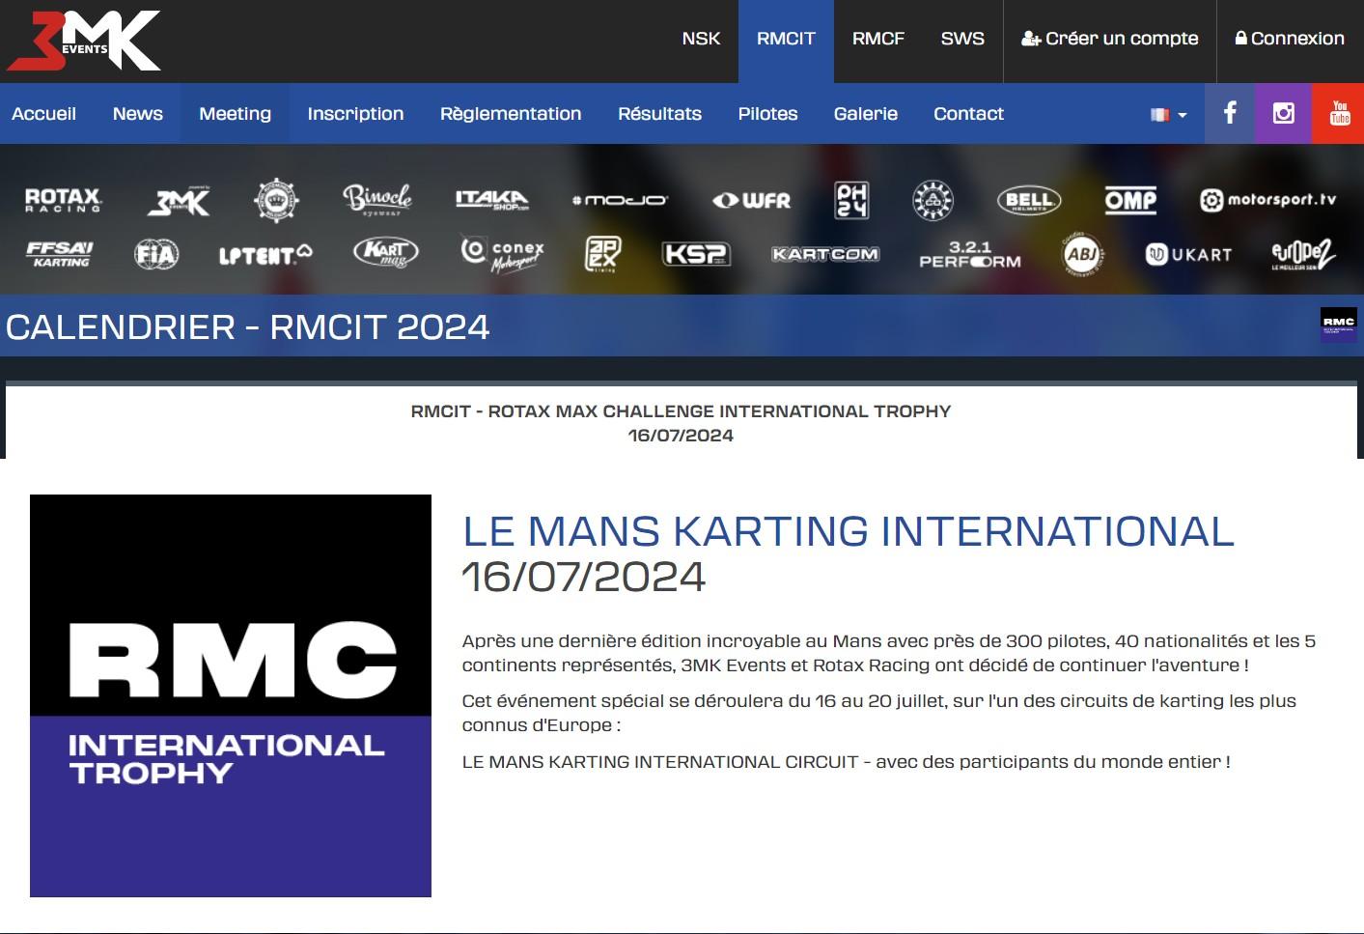Open the Instagram icon link
Image resolution: width=1364 pixels, height=934 pixels.
(1283, 113)
